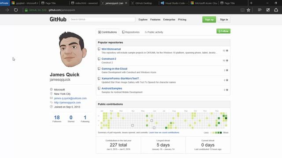Open the XamarinForms-StarWarsTextT repository link
Viewport: 282px width, 158px height.
tap(121, 79)
